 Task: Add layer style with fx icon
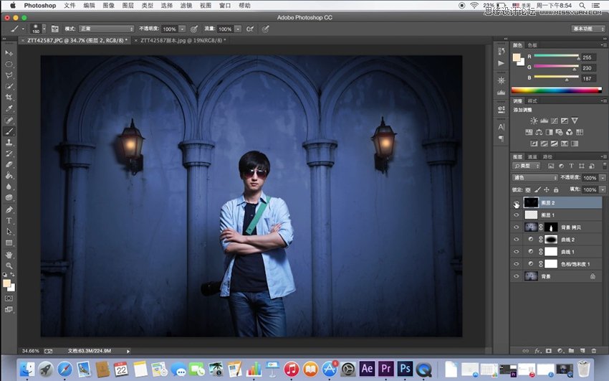point(537,351)
